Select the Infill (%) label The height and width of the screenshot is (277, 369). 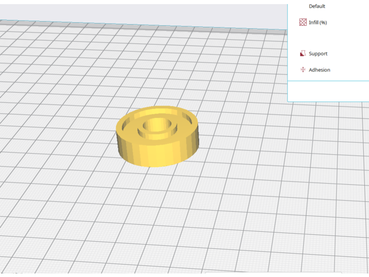[x=318, y=22]
